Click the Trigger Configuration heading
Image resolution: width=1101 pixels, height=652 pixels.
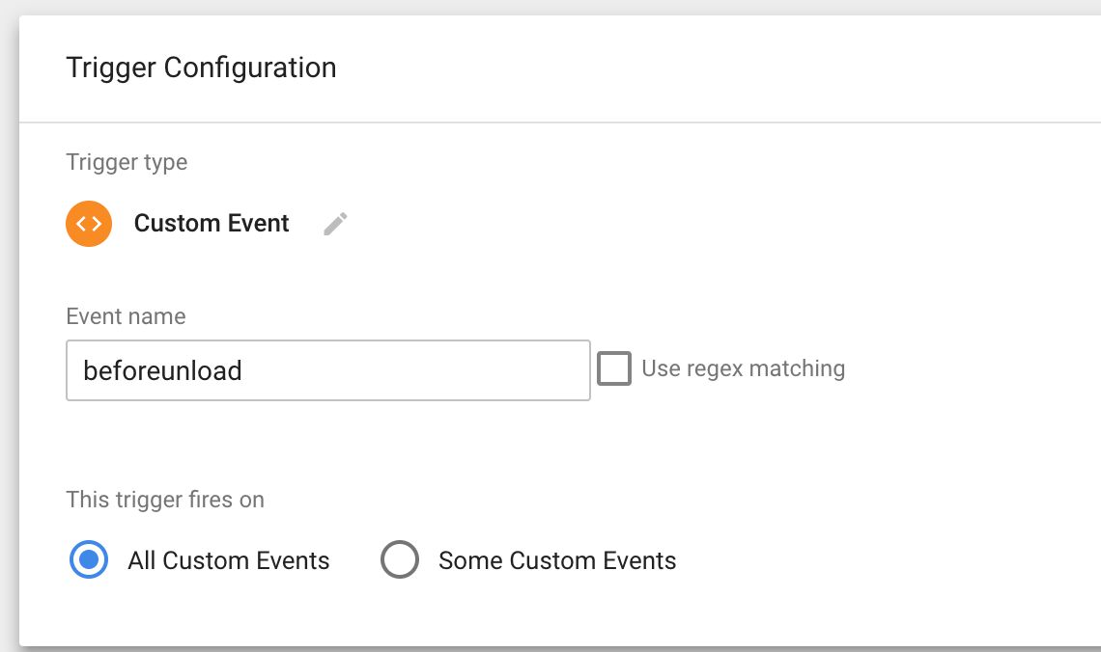pyautogui.click(x=201, y=68)
